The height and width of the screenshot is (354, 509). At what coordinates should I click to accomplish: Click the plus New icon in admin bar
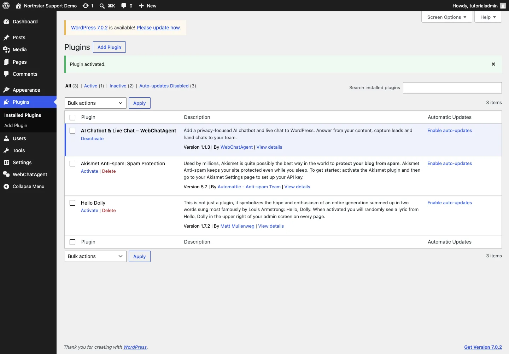(x=141, y=6)
